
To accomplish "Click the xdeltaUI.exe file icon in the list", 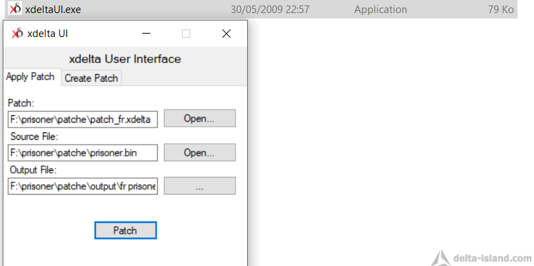I will 15,8.
